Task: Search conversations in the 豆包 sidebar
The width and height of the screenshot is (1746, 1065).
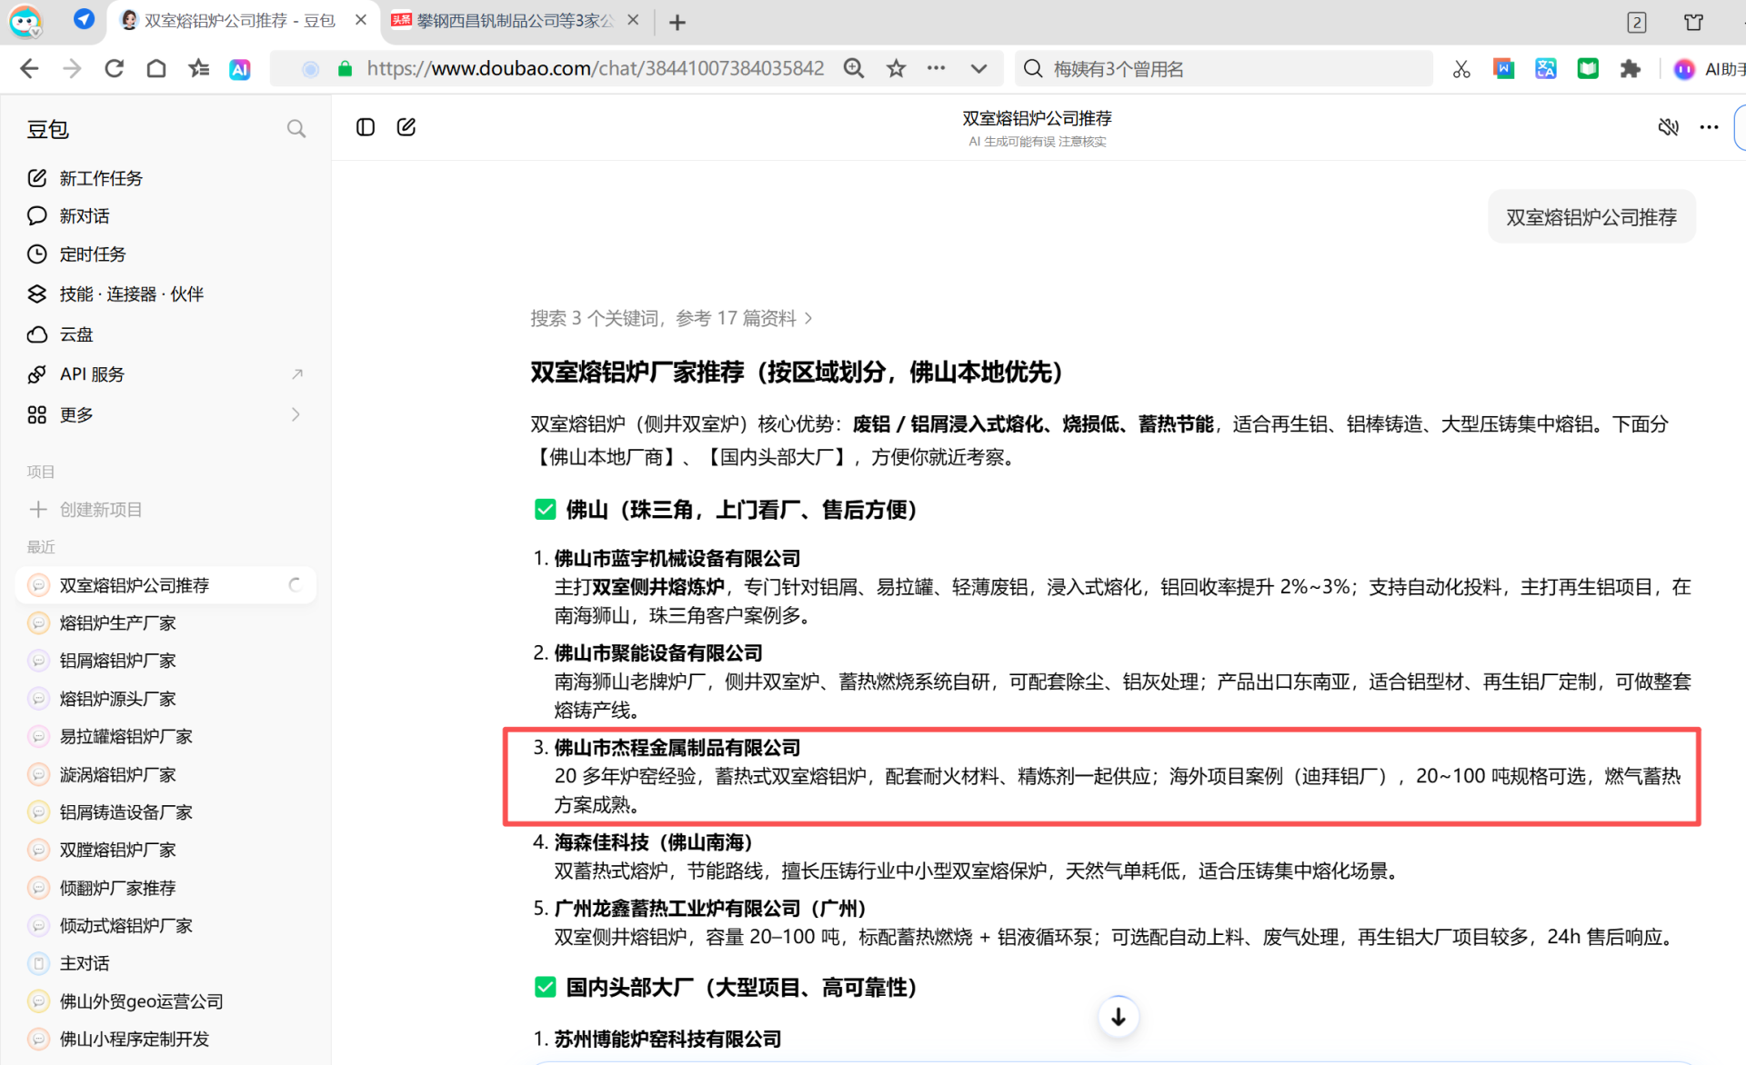Action: click(296, 129)
